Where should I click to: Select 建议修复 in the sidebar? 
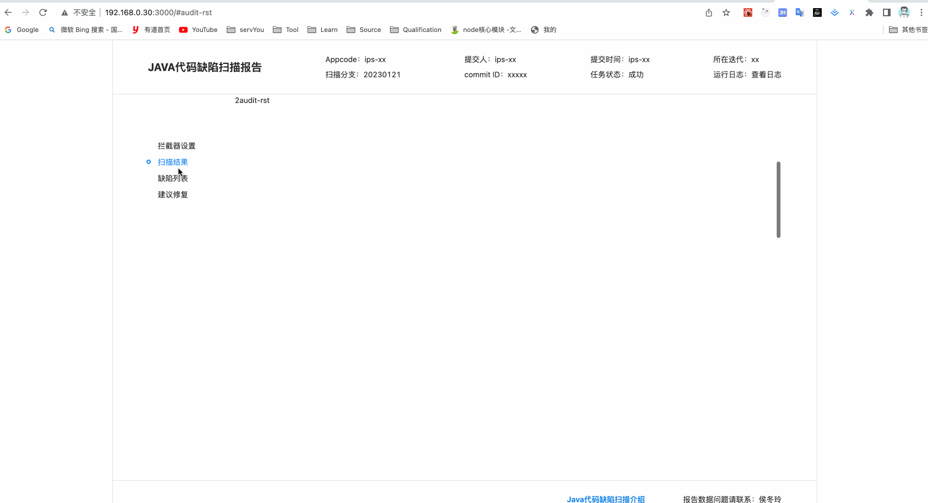[172, 195]
